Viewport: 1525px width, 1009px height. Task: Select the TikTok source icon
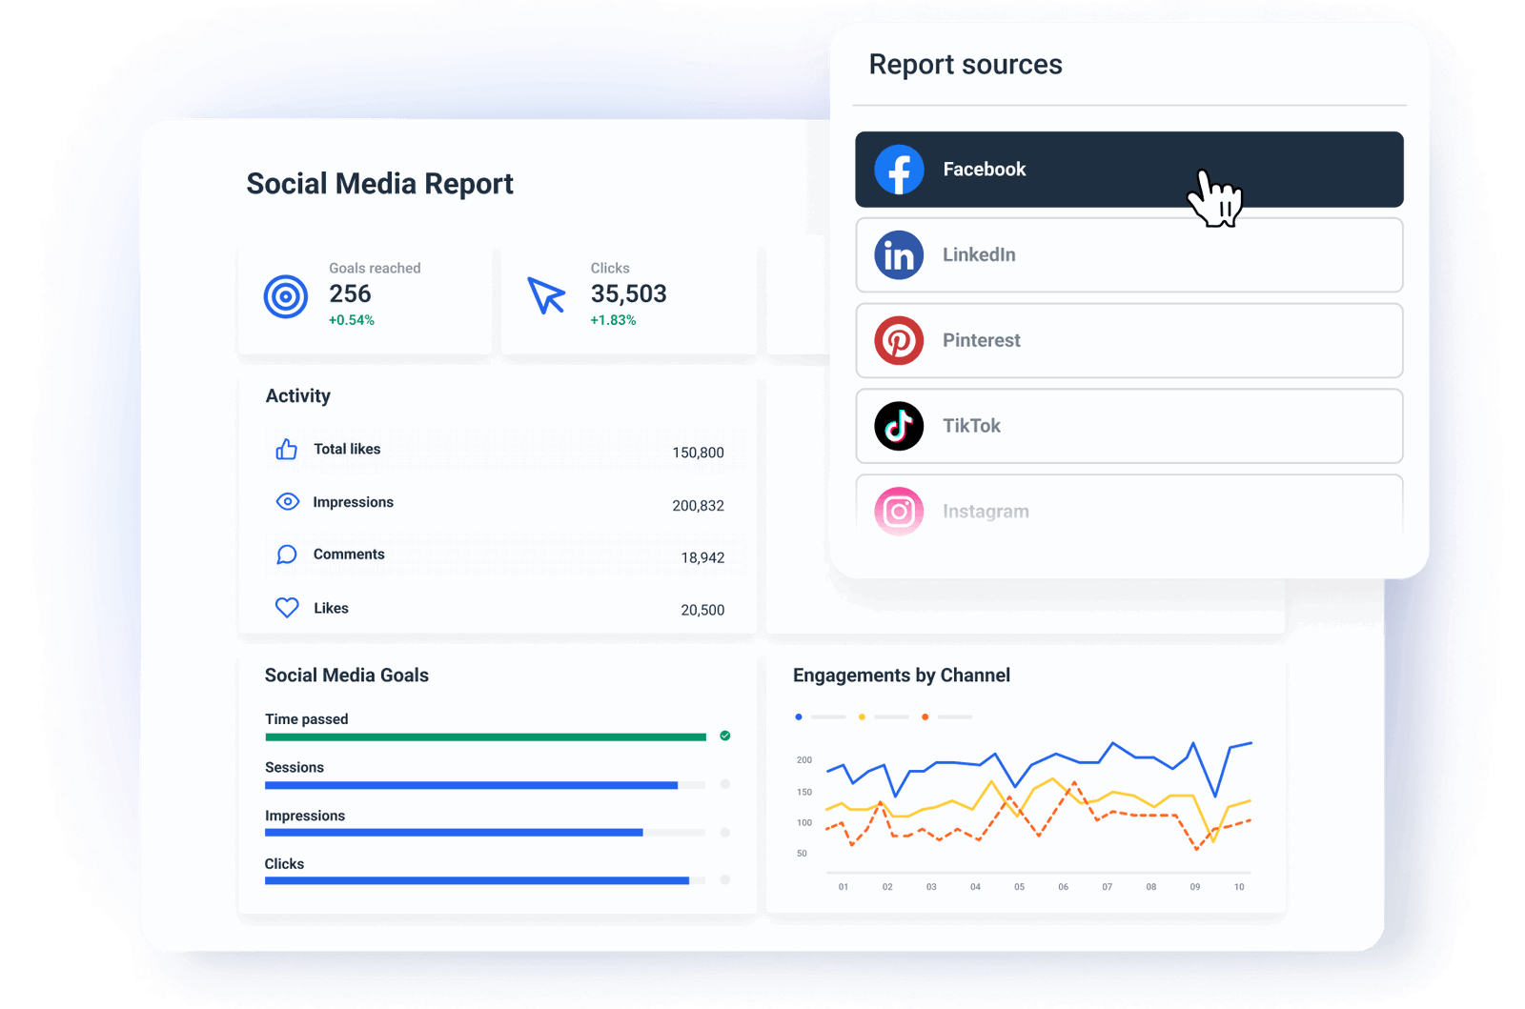(x=899, y=426)
